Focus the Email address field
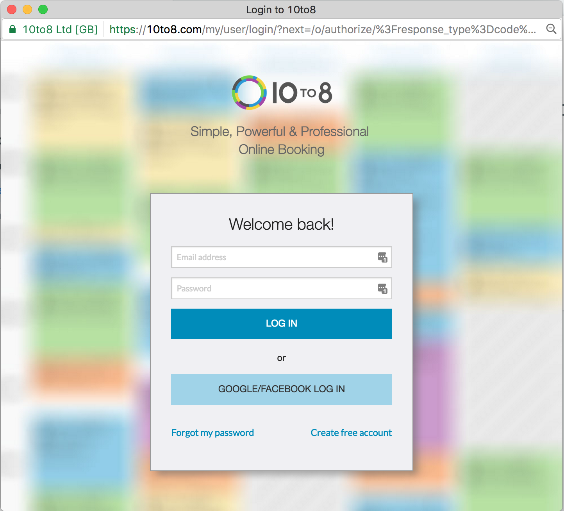The width and height of the screenshot is (564, 511). (282, 257)
